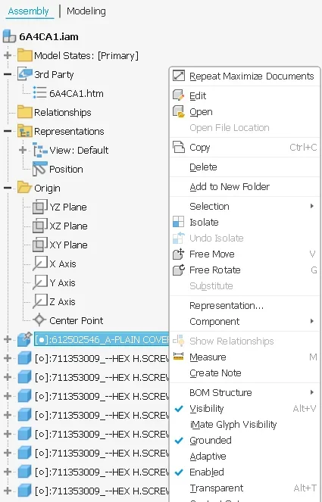The width and height of the screenshot is (322, 502).
Task: Collapse the Origin folder
Action: (x=8, y=188)
